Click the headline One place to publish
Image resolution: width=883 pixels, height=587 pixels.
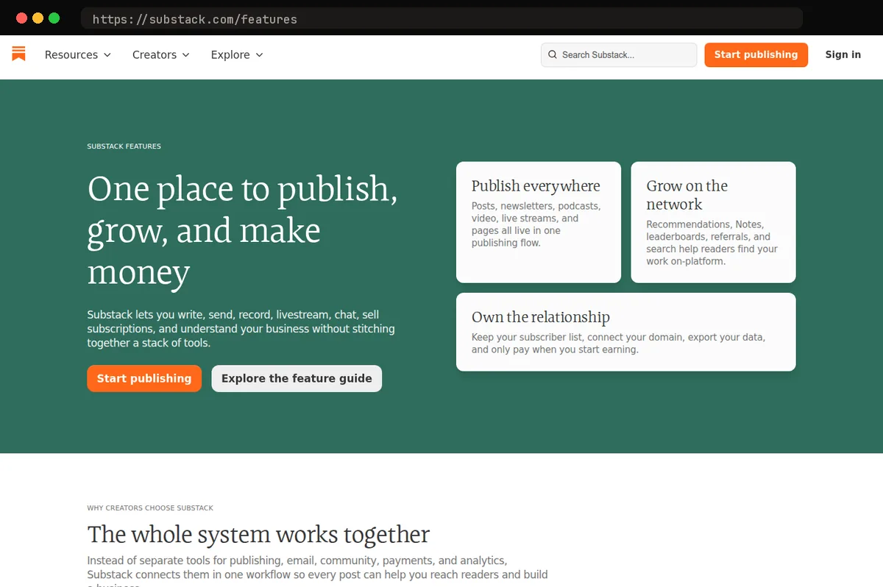click(x=243, y=230)
